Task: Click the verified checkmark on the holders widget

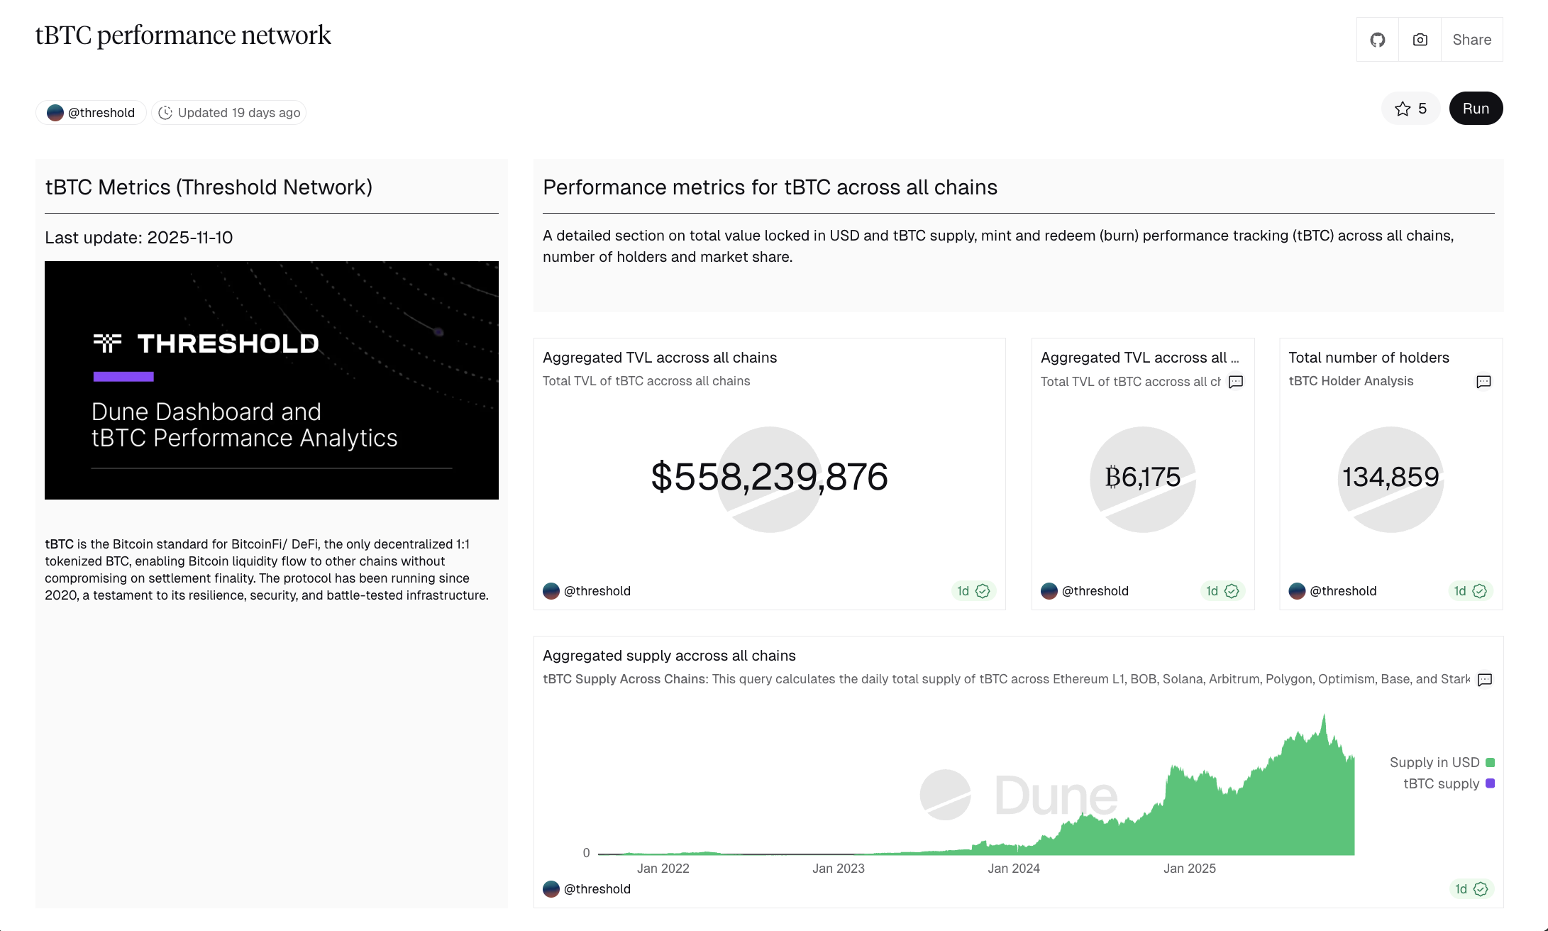Action: pos(1480,590)
